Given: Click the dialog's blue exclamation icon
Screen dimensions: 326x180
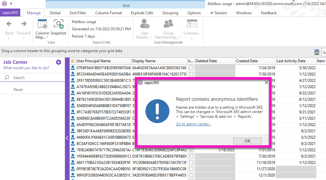Looking at the screenshot, I should [x=157, y=111].
